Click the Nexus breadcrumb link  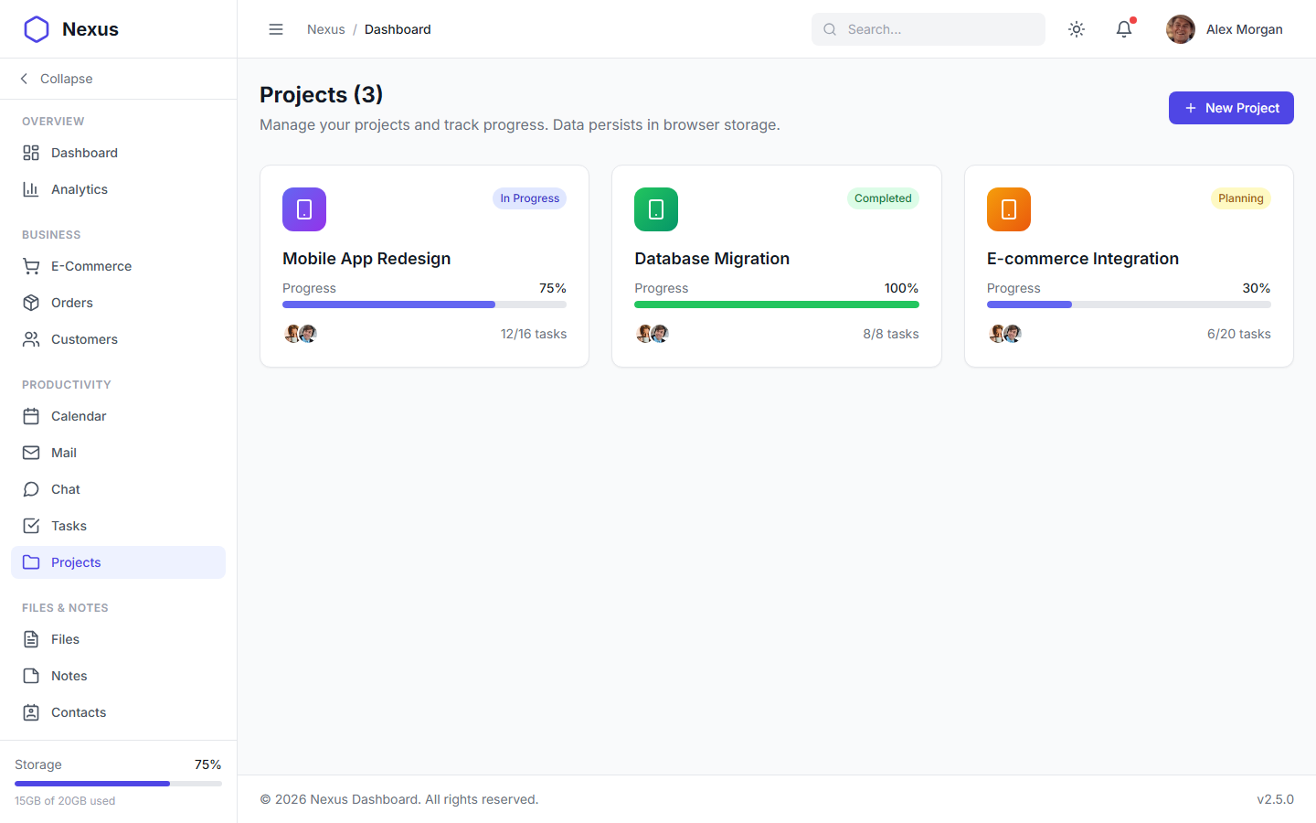click(326, 29)
